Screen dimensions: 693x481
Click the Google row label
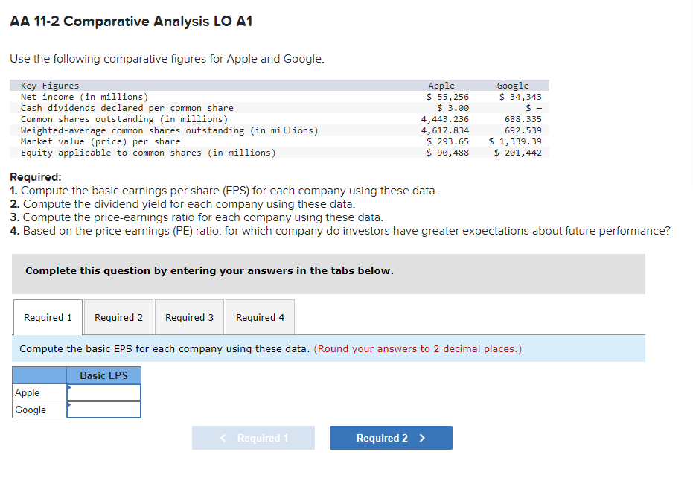(28, 410)
